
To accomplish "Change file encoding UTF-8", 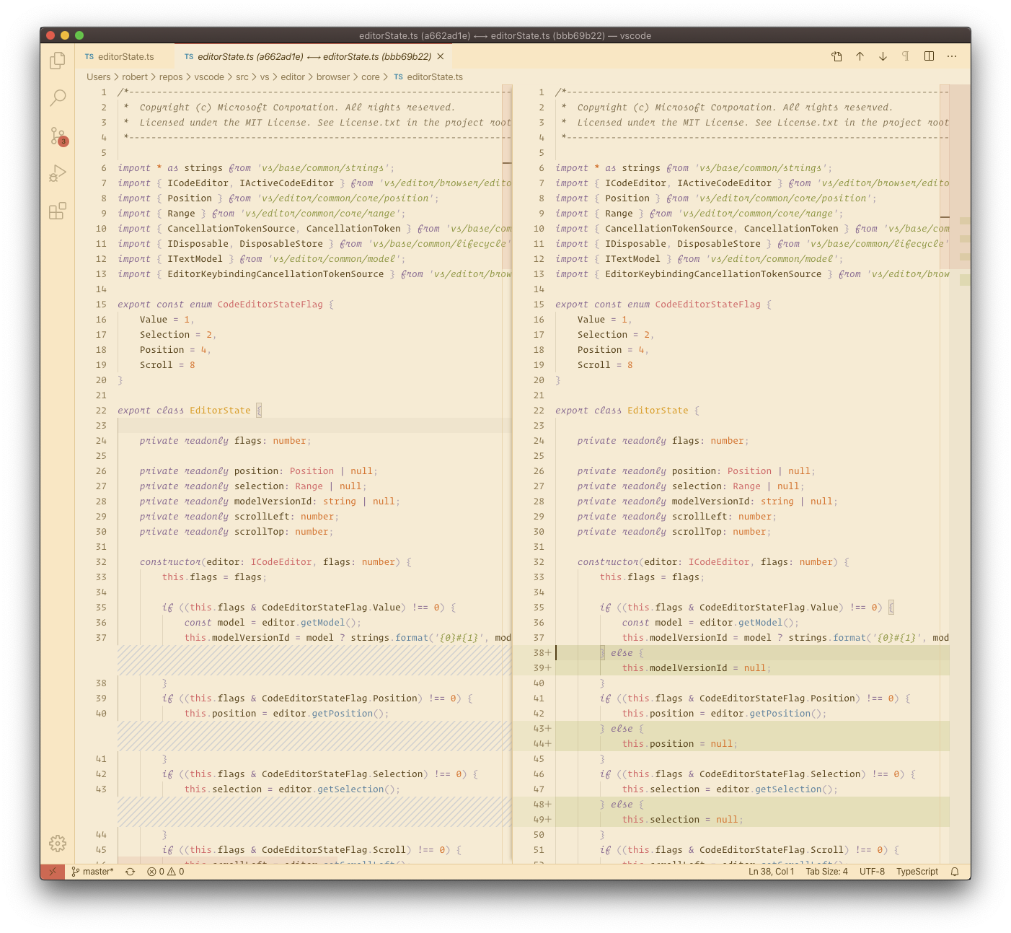I will coord(872,872).
